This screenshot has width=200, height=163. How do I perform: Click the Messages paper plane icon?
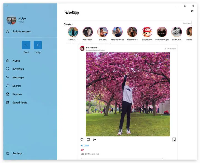(7, 77)
